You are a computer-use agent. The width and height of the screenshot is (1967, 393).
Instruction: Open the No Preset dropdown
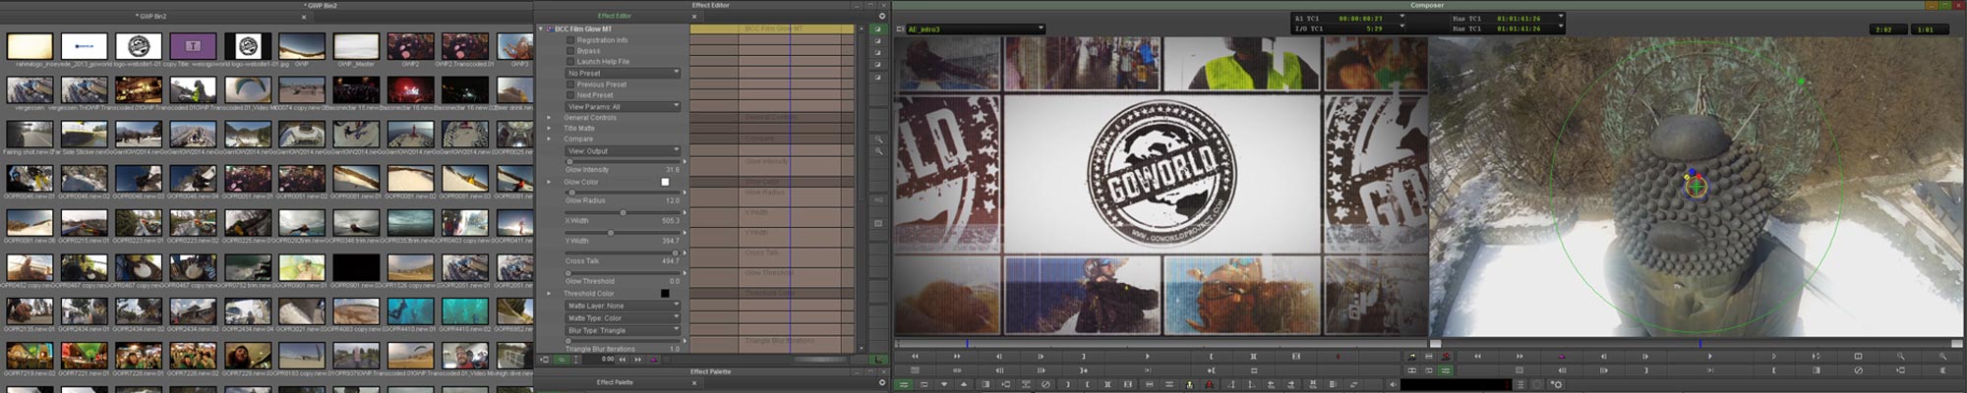click(x=623, y=73)
